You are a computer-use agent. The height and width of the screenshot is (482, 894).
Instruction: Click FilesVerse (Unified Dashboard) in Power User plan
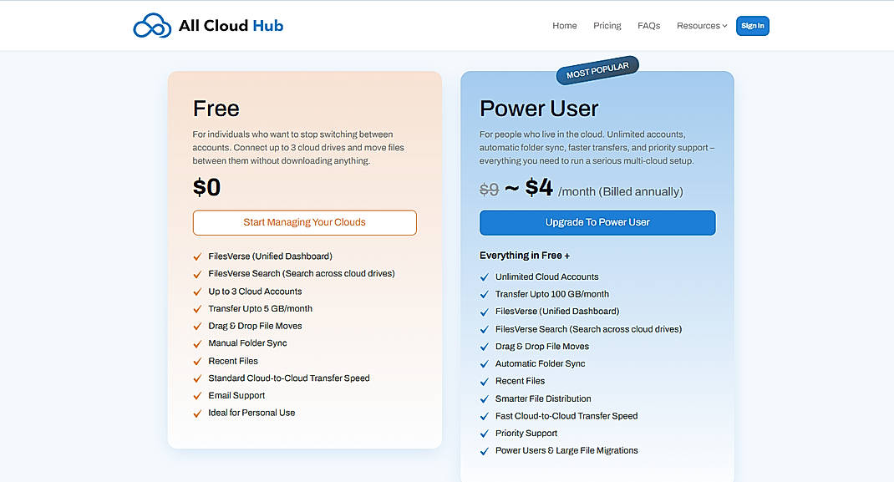[x=557, y=311]
